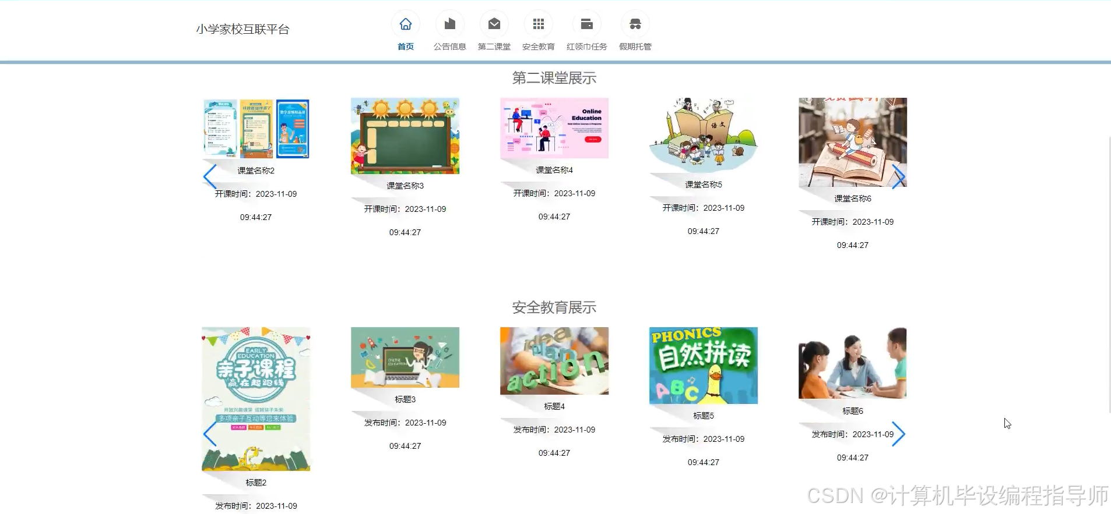Viewport: 1111px width, 514px height.
Task: Advance 第二课堂 carousel with right arrow
Action: coord(899,176)
